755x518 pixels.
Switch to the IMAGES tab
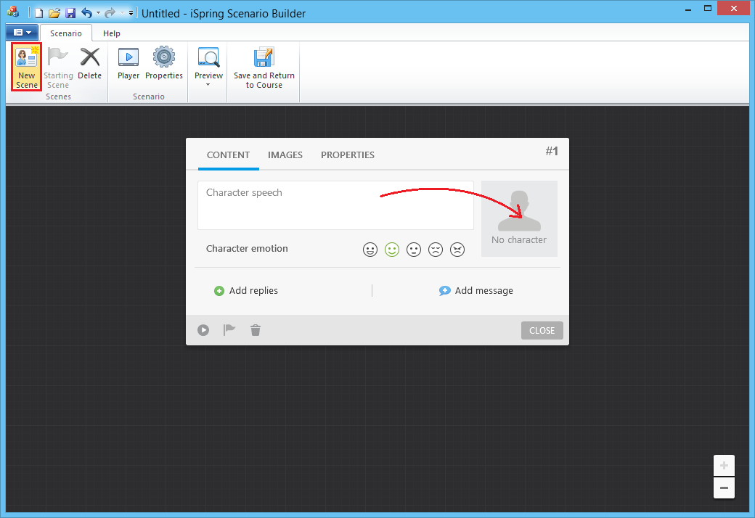[285, 155]
